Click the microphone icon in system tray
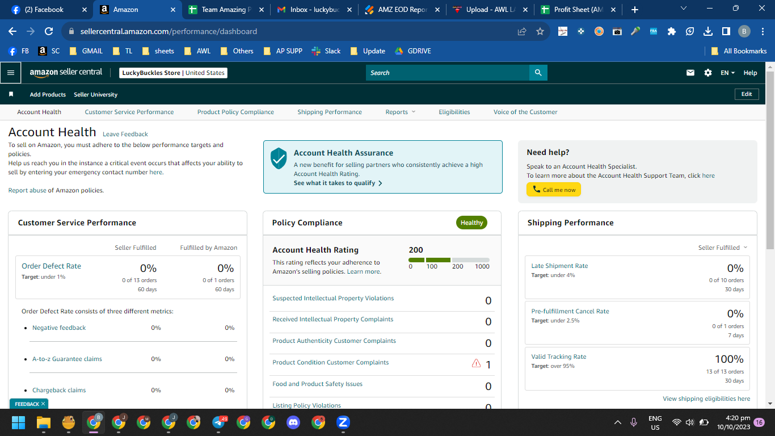 (x=634, y=422)
